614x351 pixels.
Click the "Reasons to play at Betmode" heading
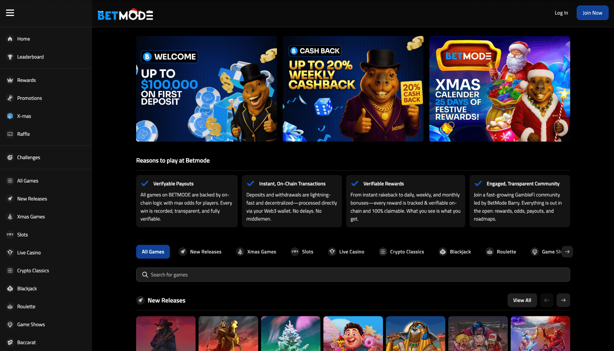click(173, 160)
